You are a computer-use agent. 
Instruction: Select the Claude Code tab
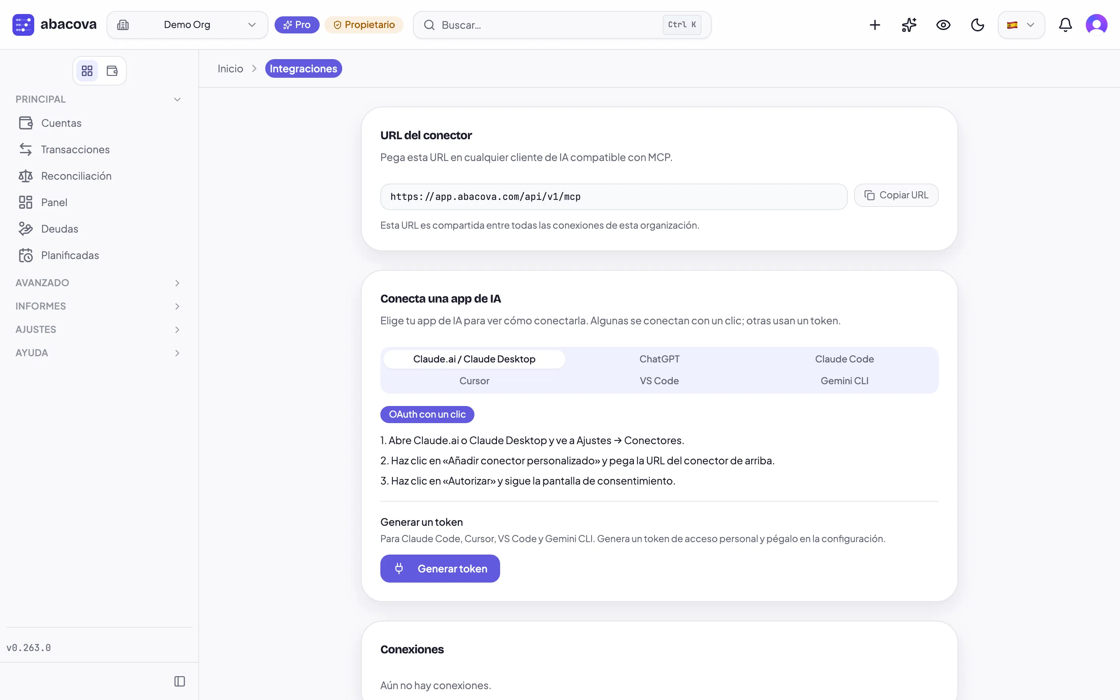(x=845, y=359)
